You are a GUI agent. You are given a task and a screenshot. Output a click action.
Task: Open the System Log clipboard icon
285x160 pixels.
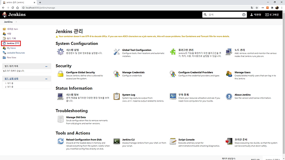pyautogui.click(x=117, y=97)
